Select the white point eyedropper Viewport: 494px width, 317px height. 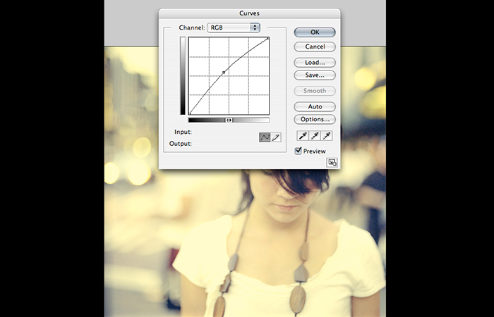(327, 136)
